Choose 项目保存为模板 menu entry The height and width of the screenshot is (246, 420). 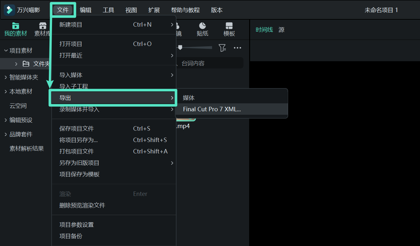(114, 174)
